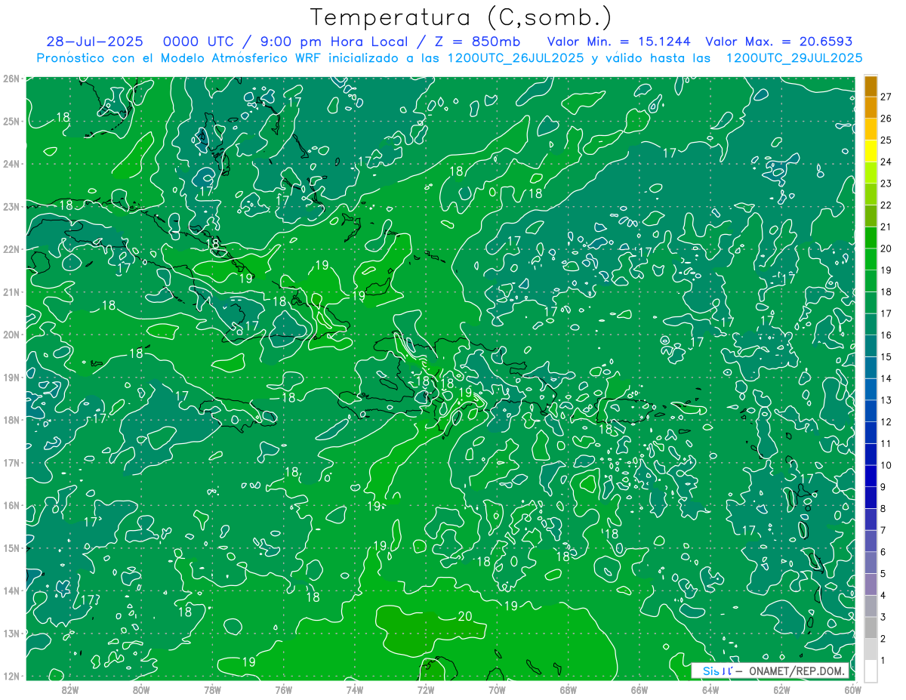Screen dimensions: 906x700
Task: Click '1200UTC_26JUL2025' initialization time text
Action: [x=516, y=58]
